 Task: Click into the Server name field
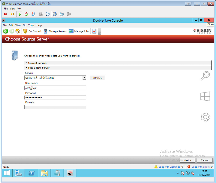pos(53,78)
